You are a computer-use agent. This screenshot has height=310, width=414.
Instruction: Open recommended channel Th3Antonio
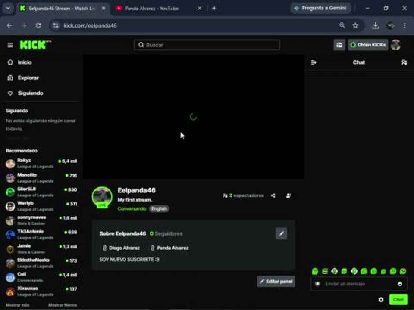41,234
